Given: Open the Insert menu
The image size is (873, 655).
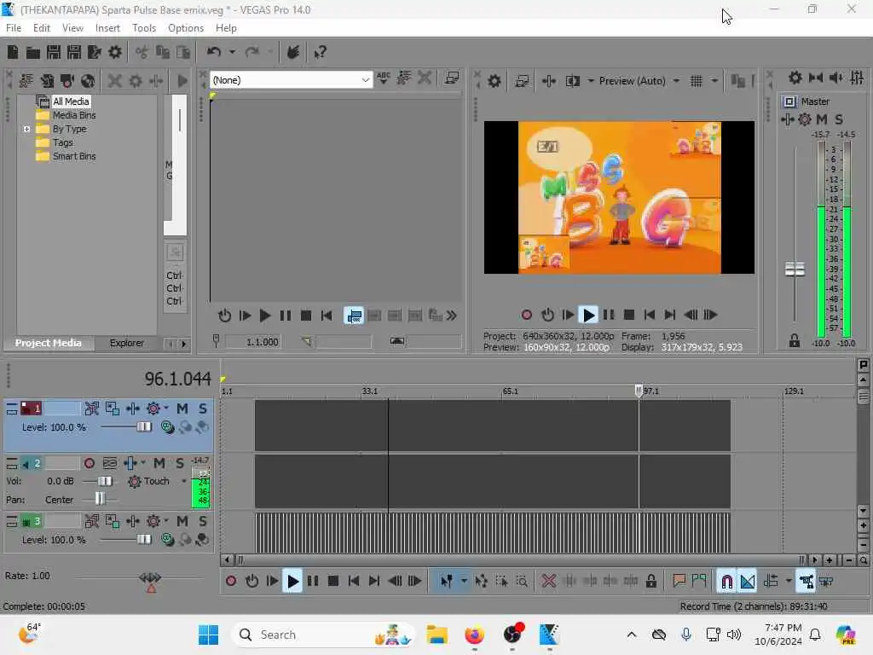Looking at the screenshot, I should coord(107,28).
